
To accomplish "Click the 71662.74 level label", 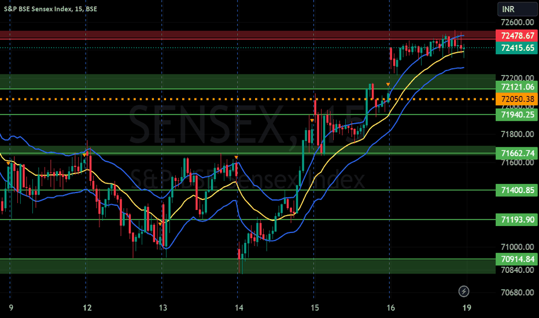I will (516, 153).
